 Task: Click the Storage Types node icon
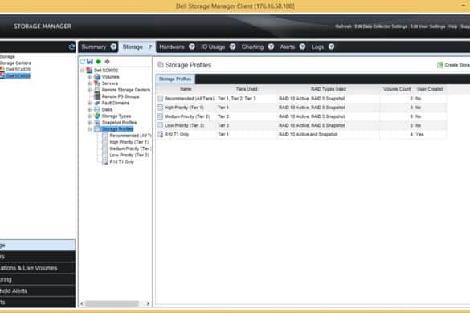tap(97, 116)
